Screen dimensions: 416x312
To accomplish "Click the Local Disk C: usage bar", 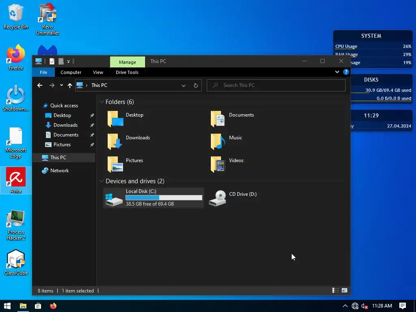I will coord(164,198).
